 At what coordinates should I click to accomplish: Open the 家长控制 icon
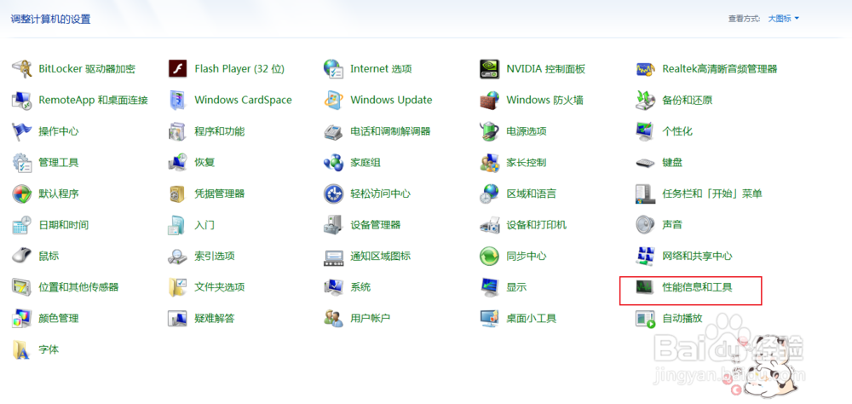[x=489, y=162]
